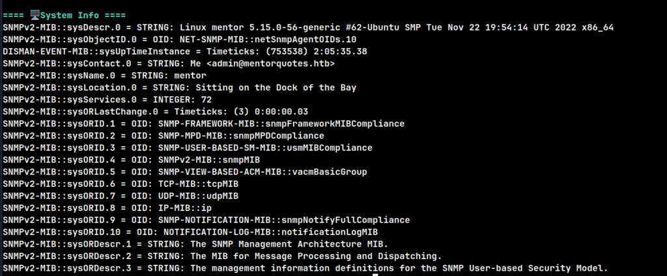Viewport: 667px width, 276px height.
Task: Click the TCP-MIB::tcpMIB OID value
Action: 198,184
